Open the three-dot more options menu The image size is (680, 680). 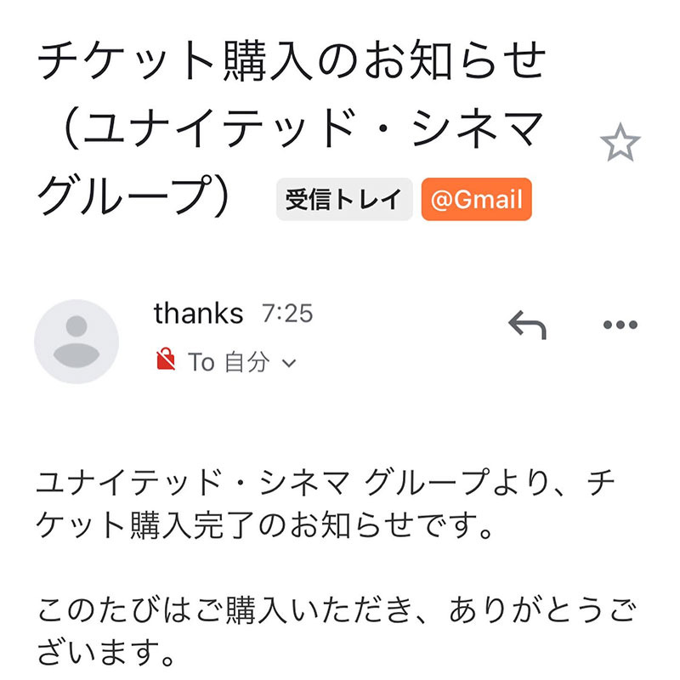tap(620, 325)
